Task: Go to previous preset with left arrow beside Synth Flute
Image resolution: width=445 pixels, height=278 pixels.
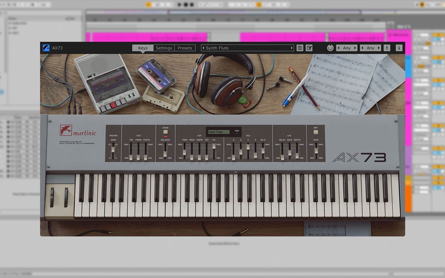Action: click(203, 48)
